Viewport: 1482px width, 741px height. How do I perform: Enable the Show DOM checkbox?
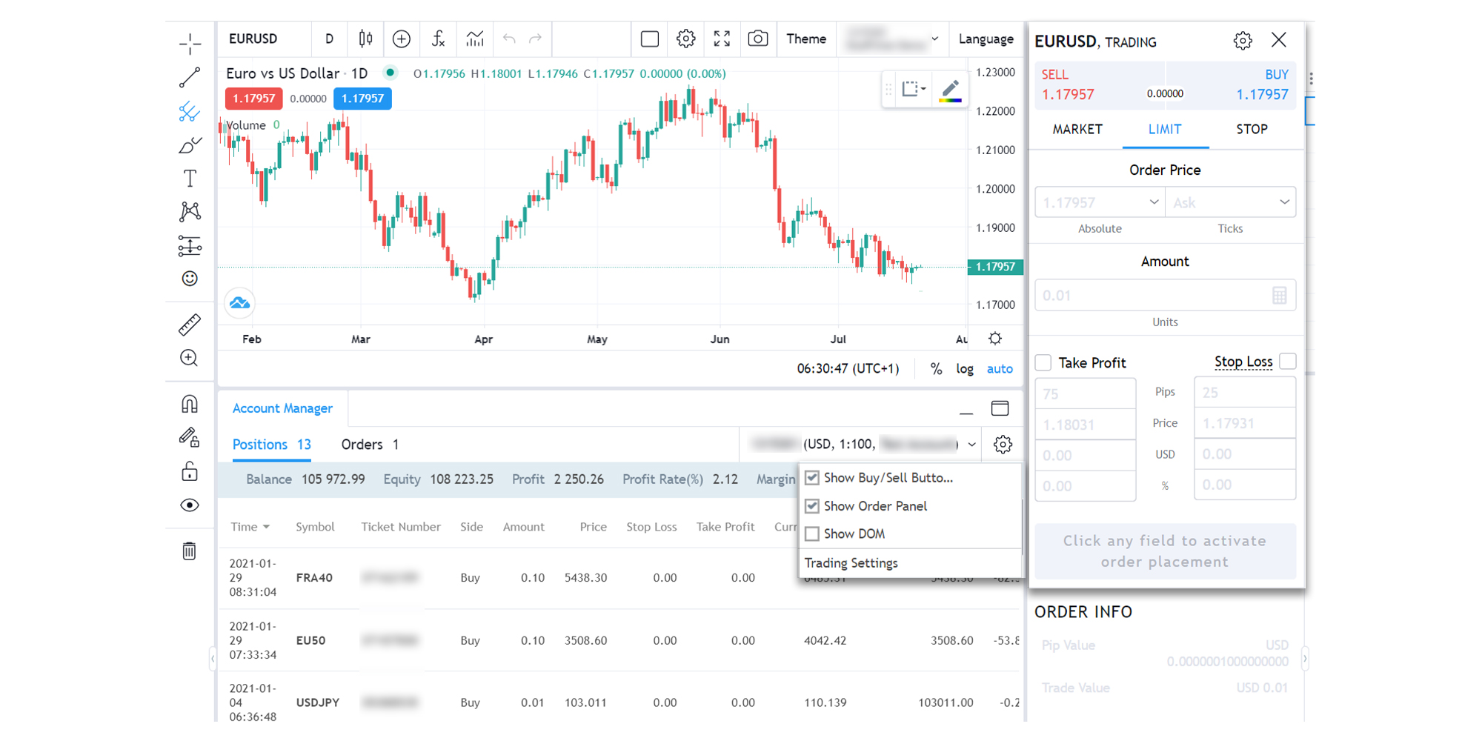[x=812, y=534]
